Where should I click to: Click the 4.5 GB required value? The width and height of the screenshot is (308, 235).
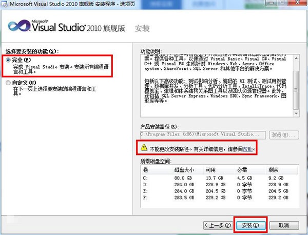pyautogui.click(x=244, y=178)
